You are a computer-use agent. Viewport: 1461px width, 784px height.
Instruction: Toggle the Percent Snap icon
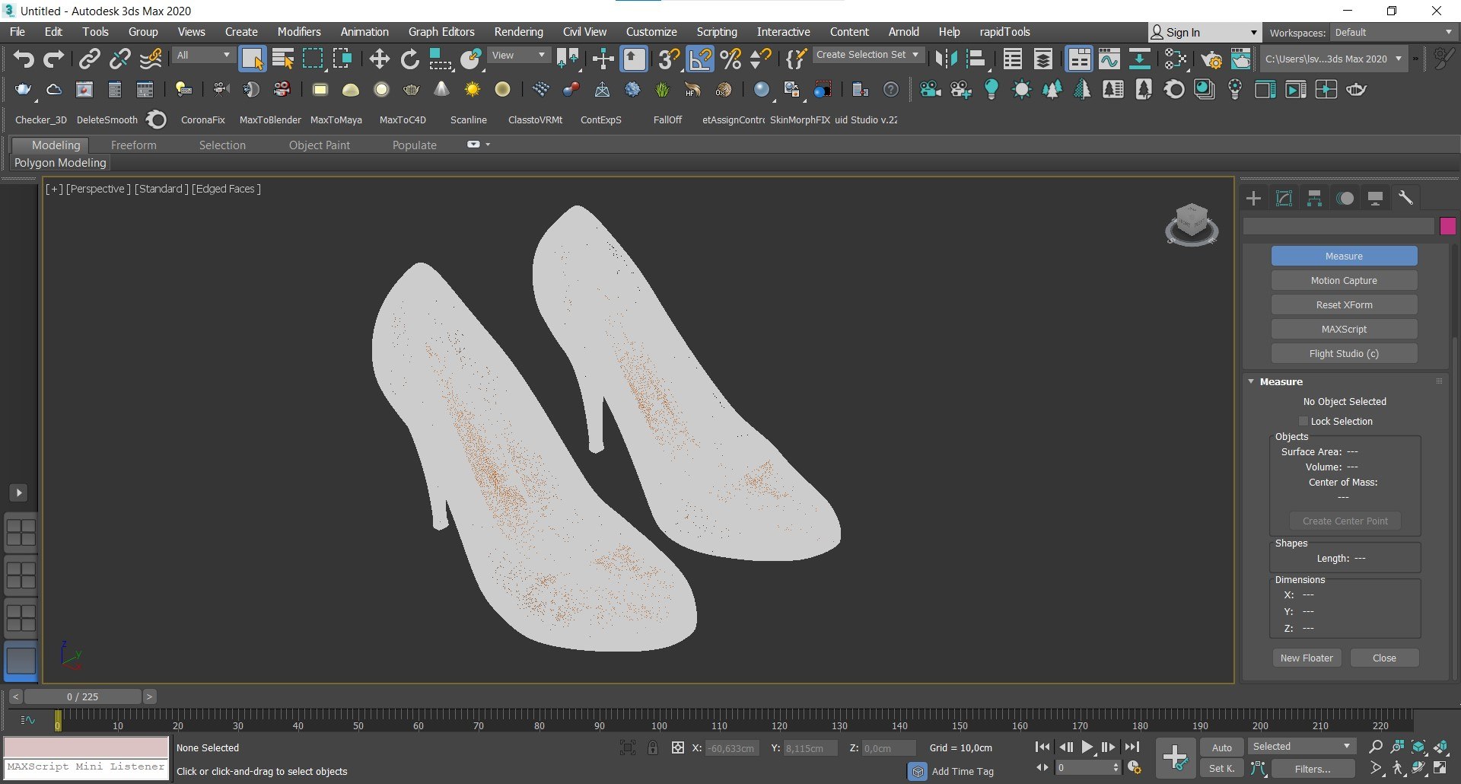(x=730, y=59)
